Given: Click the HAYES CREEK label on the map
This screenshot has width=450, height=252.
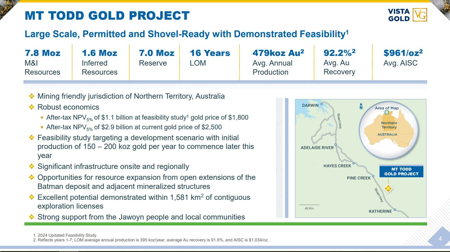Looking at the screenshot, I should 337,166.
